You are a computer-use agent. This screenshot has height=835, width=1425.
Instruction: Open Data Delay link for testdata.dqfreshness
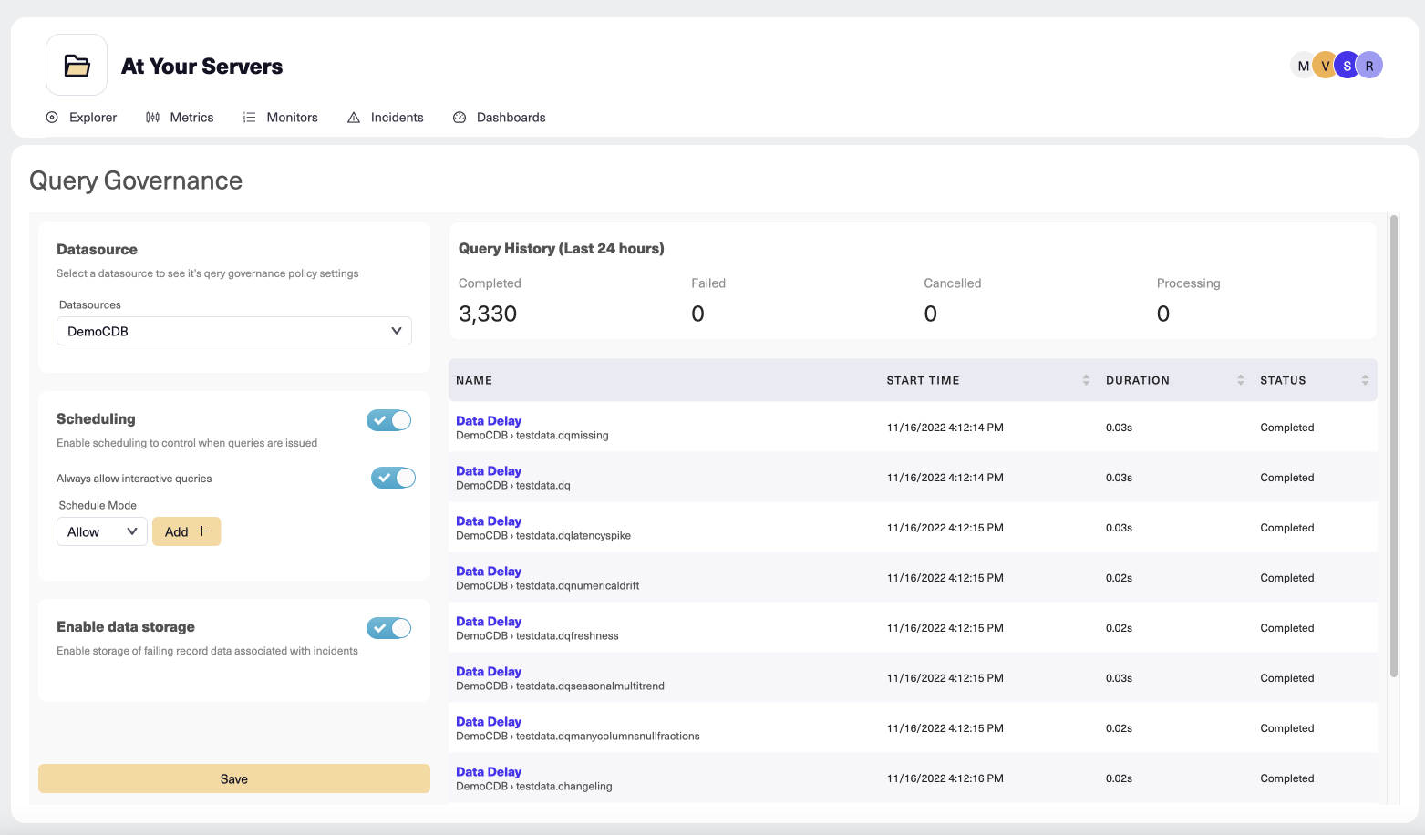click(x=489, y=621)
